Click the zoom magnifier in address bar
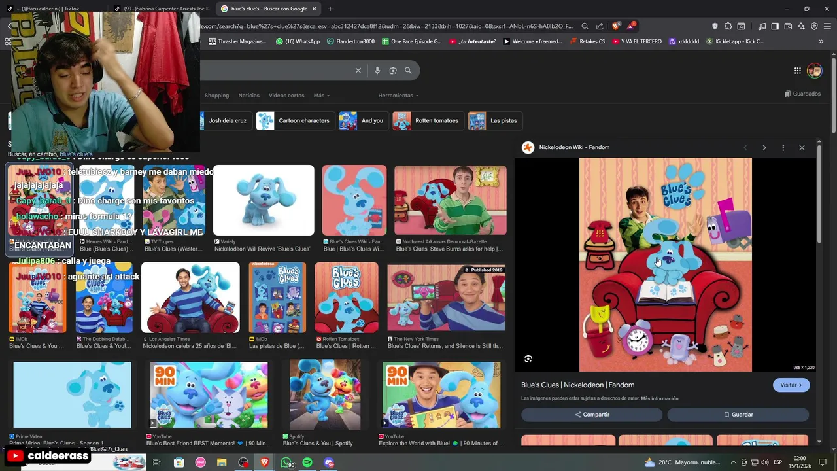Viewport: 837px width, 471px height. (x=585, y=26)
